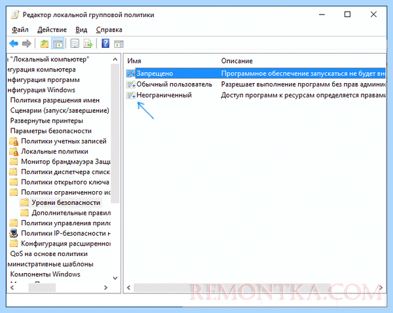Viewport: 393px width, 313px height.
Task: Click the Properties toolbar icon
Action: tap(75, 44)
